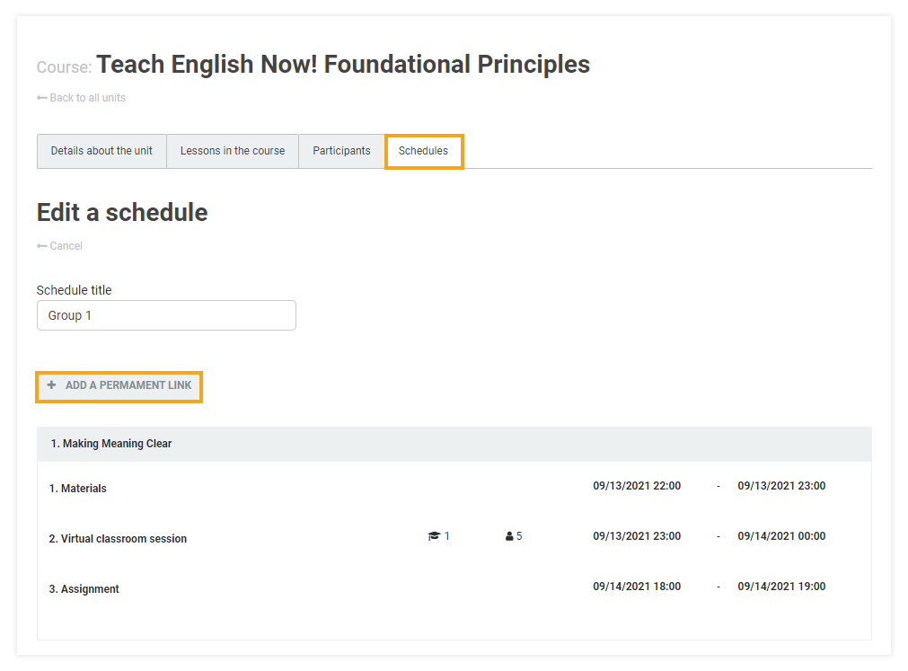Select the Materials lesson row
908x671 pixels.
(454, 488)
